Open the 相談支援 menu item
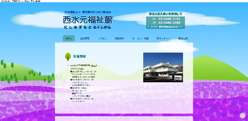 point(183,38)
